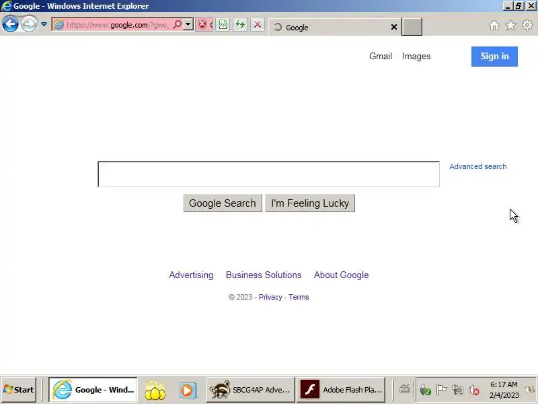Go to the Home page icon

[494, 26]
